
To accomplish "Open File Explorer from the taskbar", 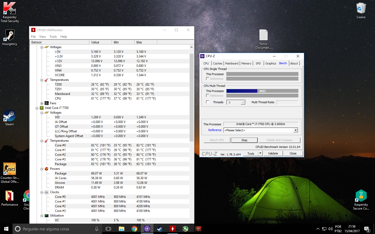I will 122,229.
